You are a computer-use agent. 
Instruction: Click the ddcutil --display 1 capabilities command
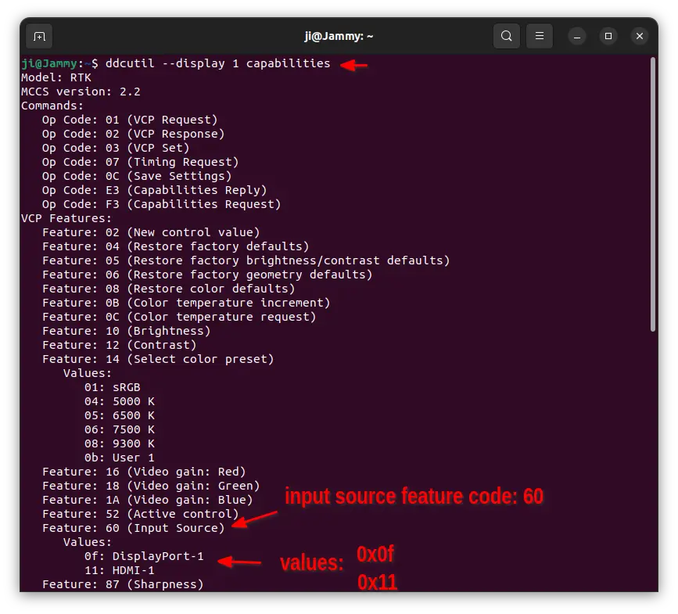[x=218, y=63]
